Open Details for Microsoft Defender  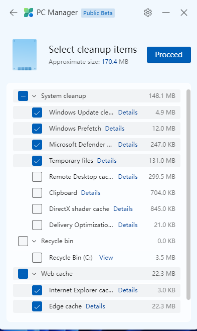pos(128,145)
